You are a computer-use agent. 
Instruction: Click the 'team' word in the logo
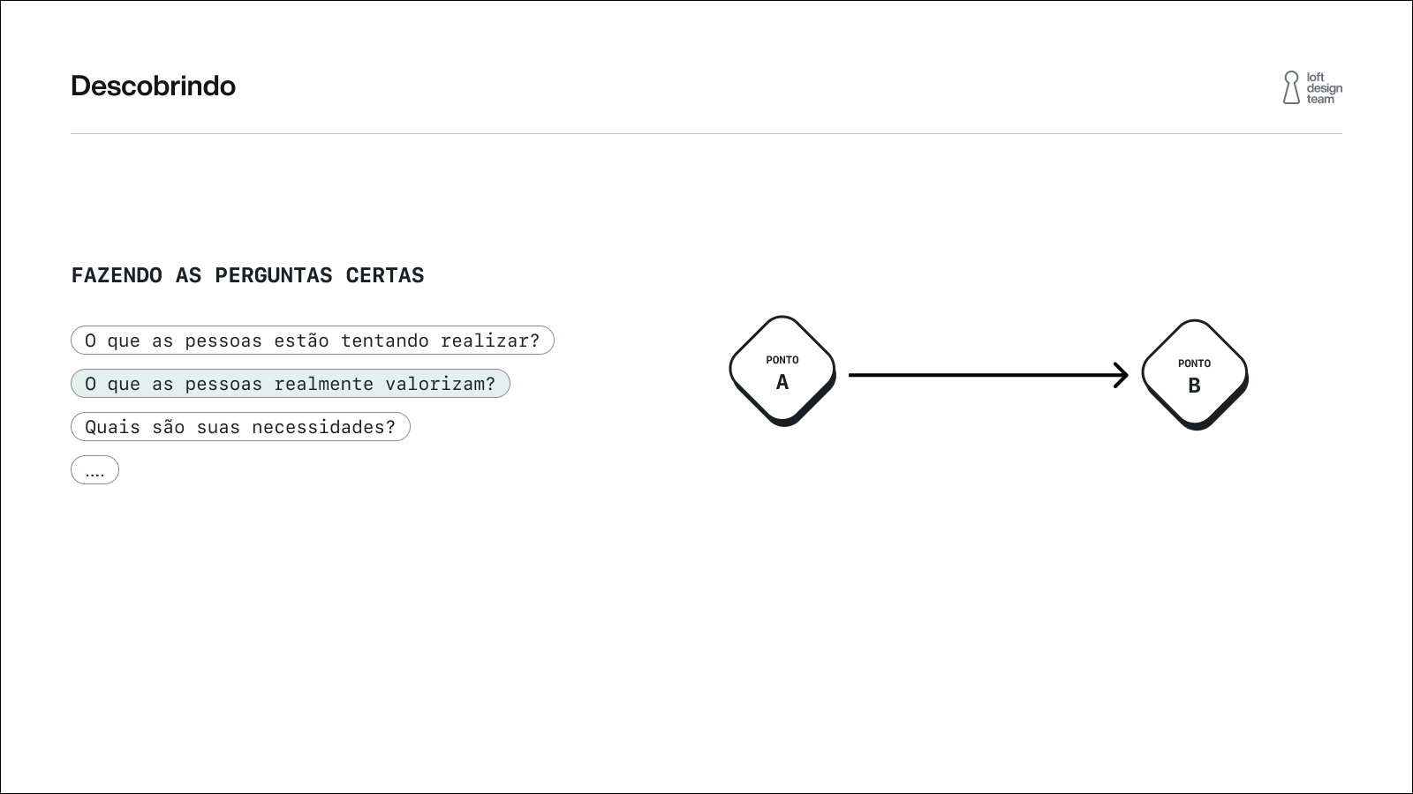[1320, 99]
